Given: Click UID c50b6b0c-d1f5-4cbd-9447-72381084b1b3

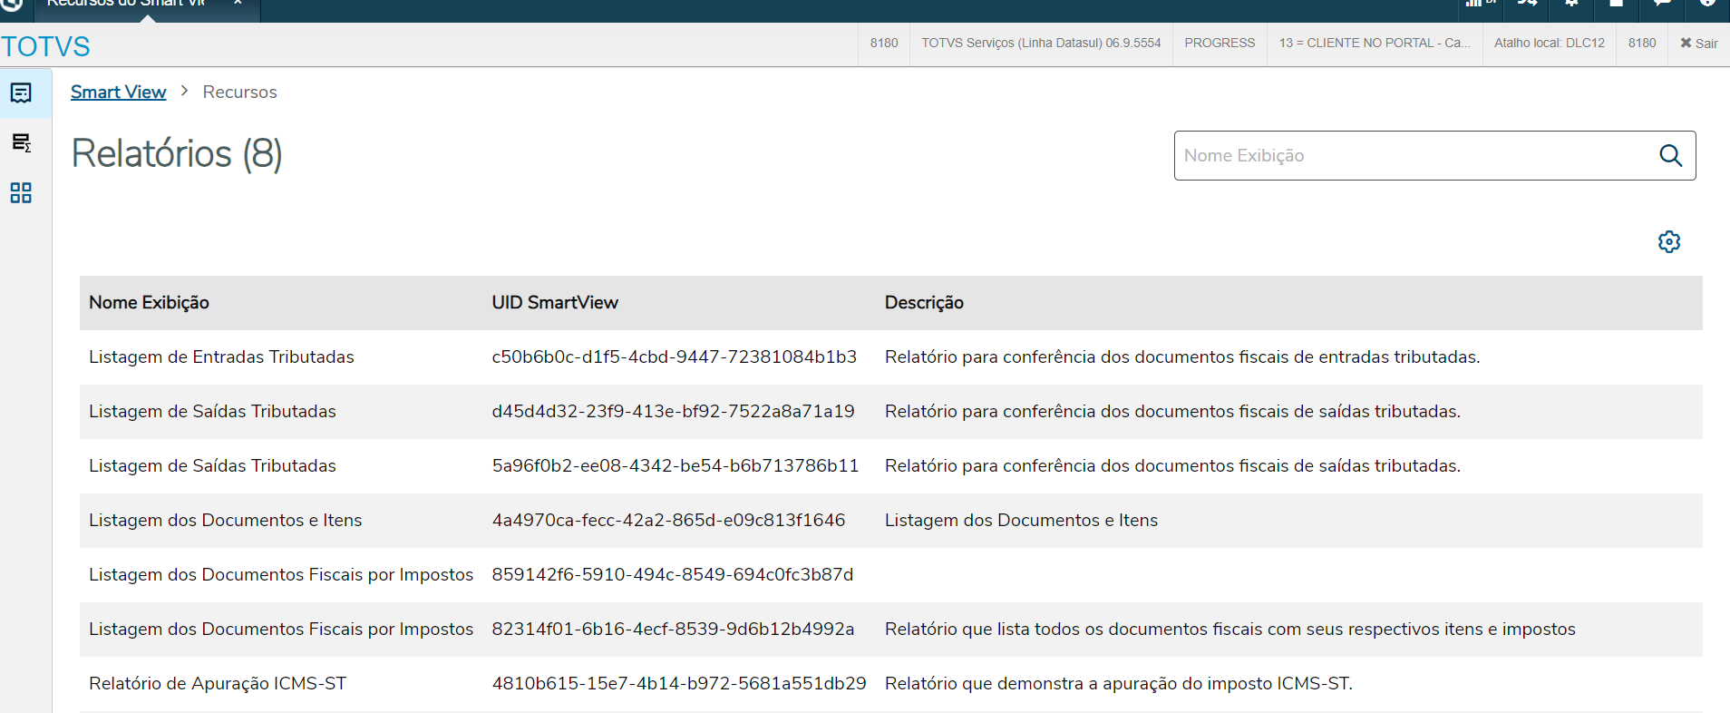Looking at the screenshot, I should tap(674, 356).
